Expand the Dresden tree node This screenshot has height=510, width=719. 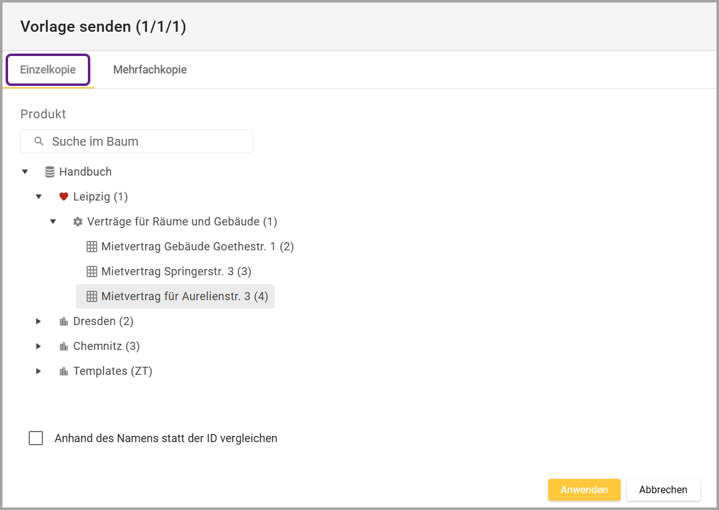(39, 321)
